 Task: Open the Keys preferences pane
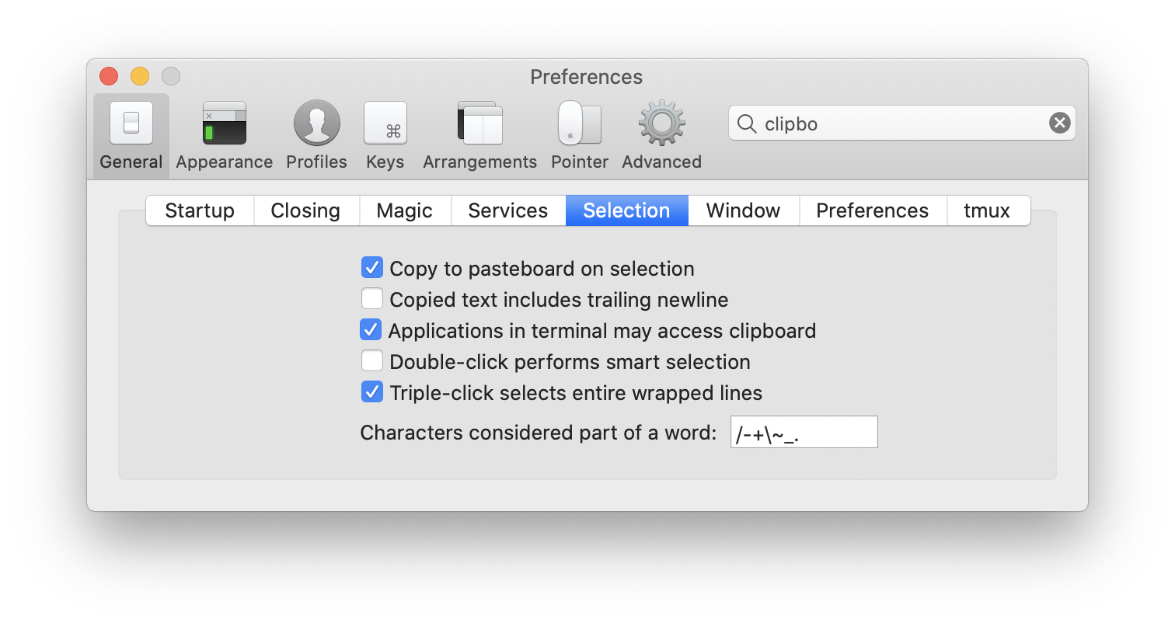(385, 135)
